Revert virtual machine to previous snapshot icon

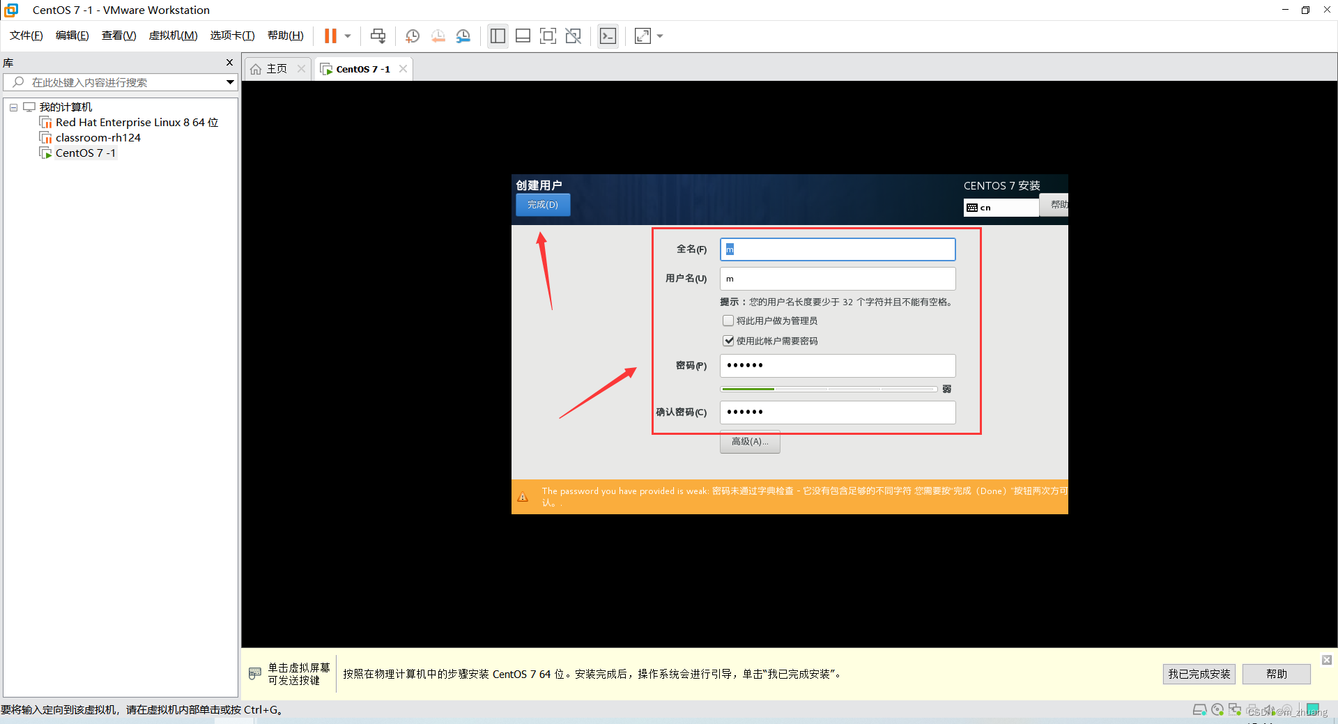coord(438,36)
